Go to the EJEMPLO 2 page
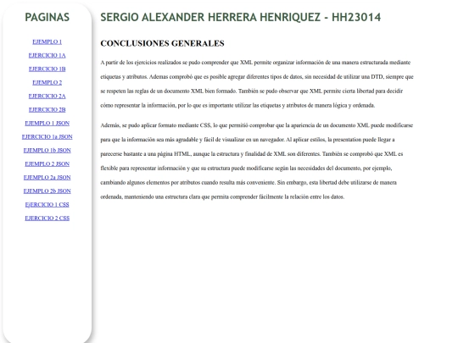Image resolution: width=458 pixels, height=343 pixels. 47,82
